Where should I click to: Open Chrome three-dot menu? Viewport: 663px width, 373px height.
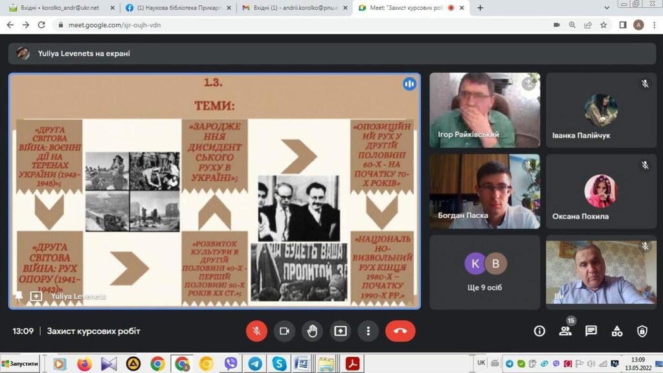pyautogui.click(x=653, y=25)
